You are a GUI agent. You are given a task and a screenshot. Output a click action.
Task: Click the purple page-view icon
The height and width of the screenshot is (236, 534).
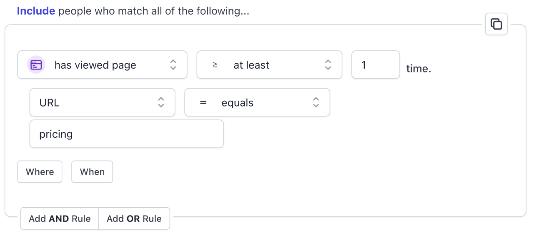point(36,65)
